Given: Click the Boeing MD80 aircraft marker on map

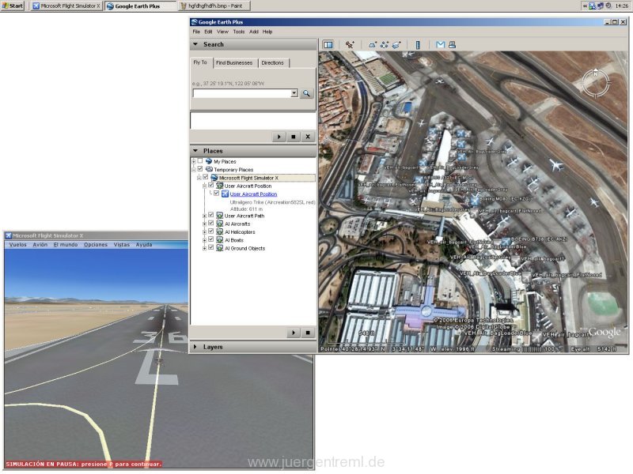Looking at the screenshot, I should pos(475,201).
